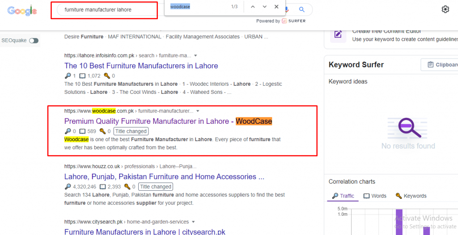Viewport: 458px width, 235px height.
Task: Click traffic magnifier icon under WoodCase result
Action: [68, 131]
